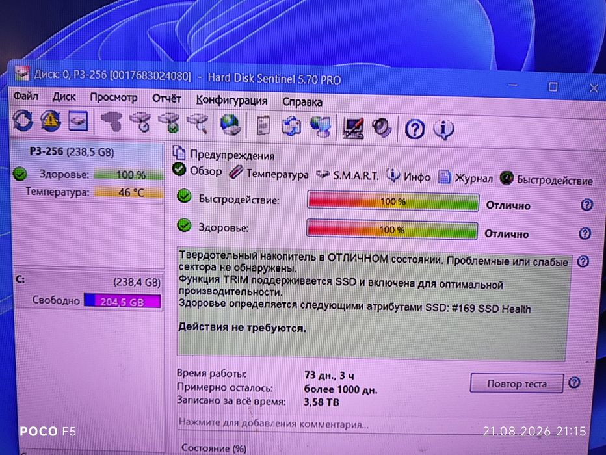Image resolution: width=606 pixels, height=455 pixels.
Task: Click the более 1000 дн. remaining value
Action: click(x=341, y=389)
